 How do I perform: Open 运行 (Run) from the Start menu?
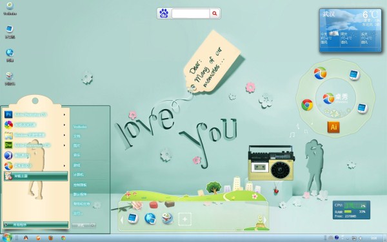78,213
